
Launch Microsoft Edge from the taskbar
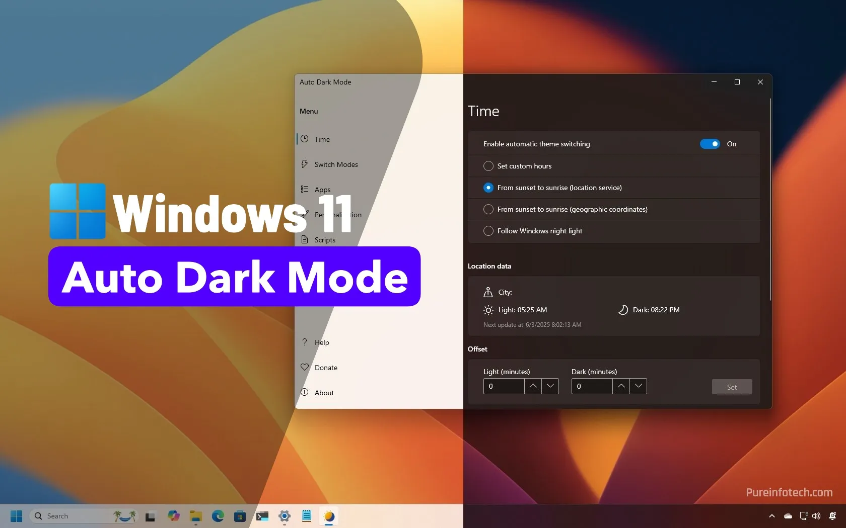218,516
